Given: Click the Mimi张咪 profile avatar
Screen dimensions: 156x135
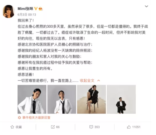Looking at the screenshot, I should click(9, 12).
